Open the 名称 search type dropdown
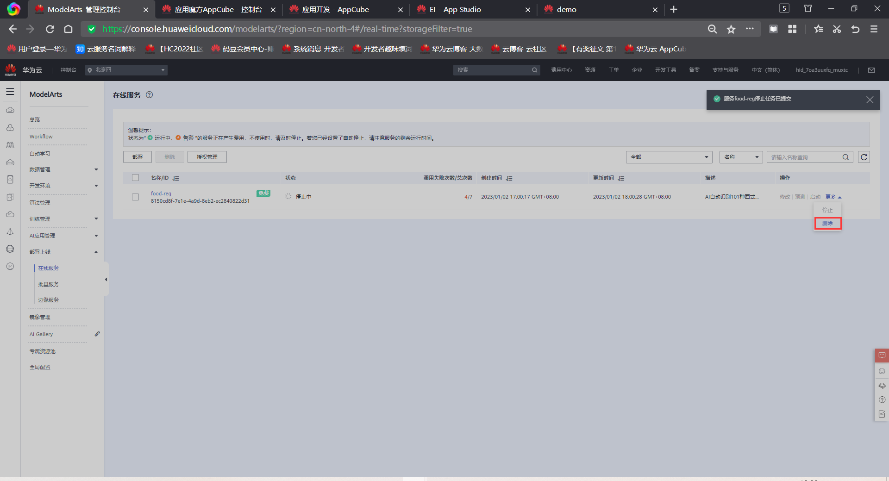Screen dimensions: 889x481 click(x=741, y=157)
